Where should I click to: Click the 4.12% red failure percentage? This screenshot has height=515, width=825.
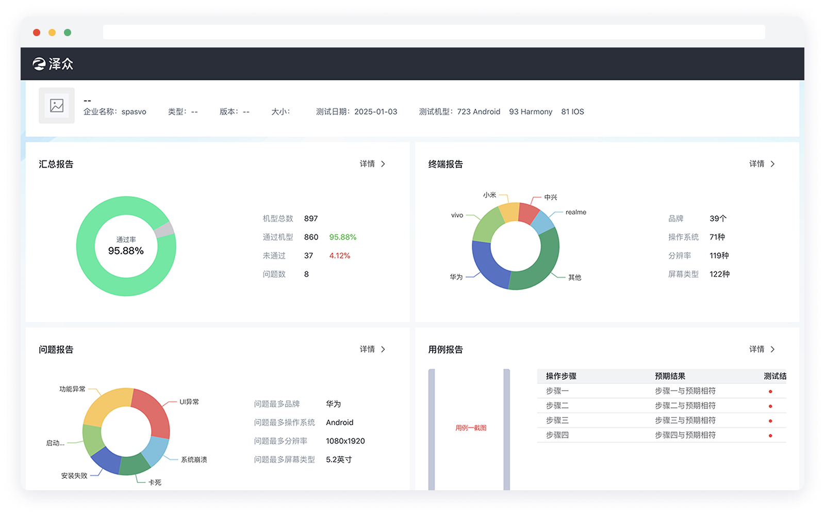339,256
